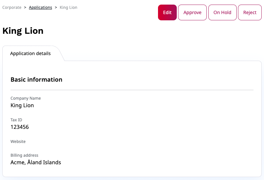Select the Company Name label
This screenshot has width=264, height=180.
[26, 98]
